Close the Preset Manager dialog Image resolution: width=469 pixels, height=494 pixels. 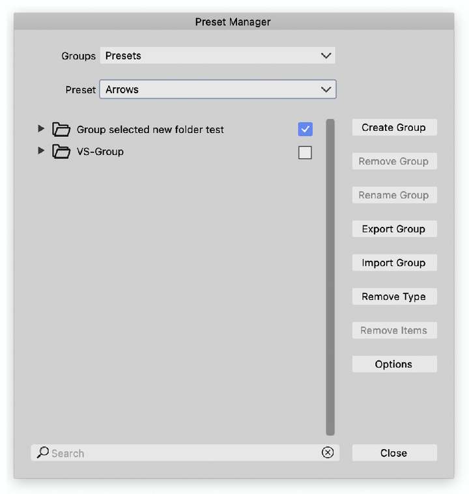(394, 453)
